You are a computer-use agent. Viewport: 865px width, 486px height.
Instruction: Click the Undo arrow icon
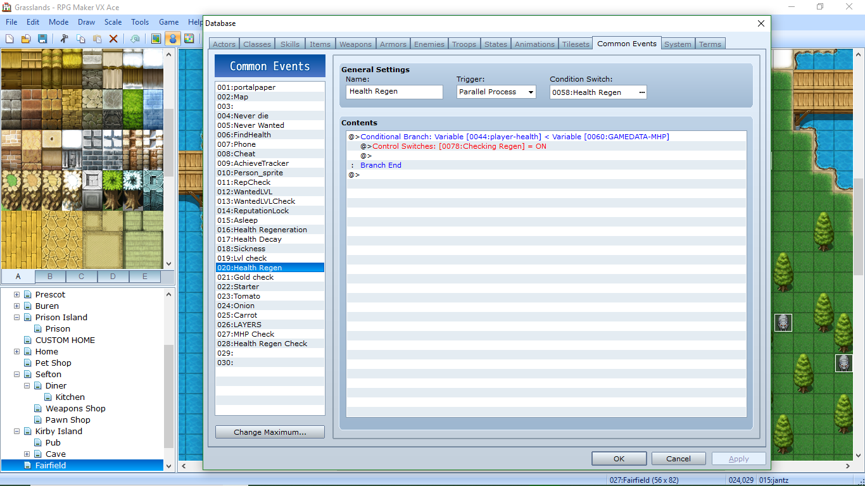pos(135,39)
